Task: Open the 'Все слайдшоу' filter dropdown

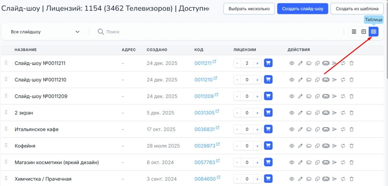Action: tap(45, 32)
